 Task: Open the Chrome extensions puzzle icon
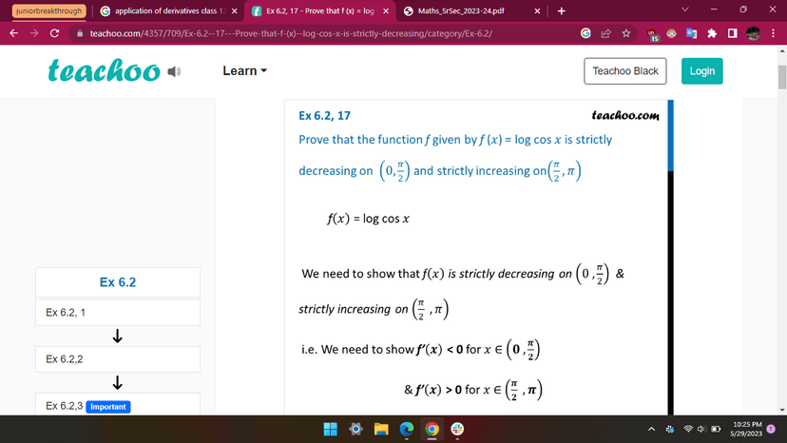pos(712,33)
